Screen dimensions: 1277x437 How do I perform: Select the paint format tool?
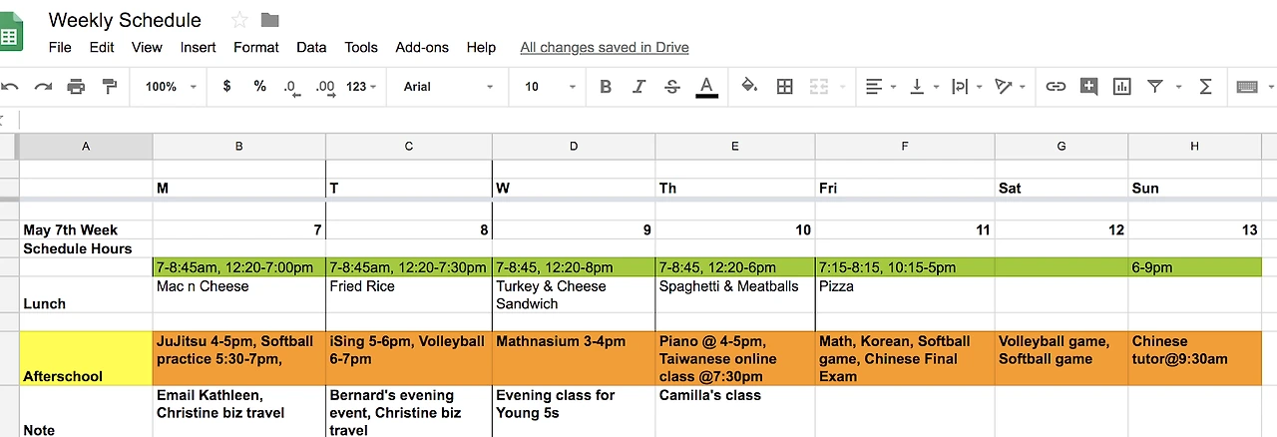click(x=110, y=87)
